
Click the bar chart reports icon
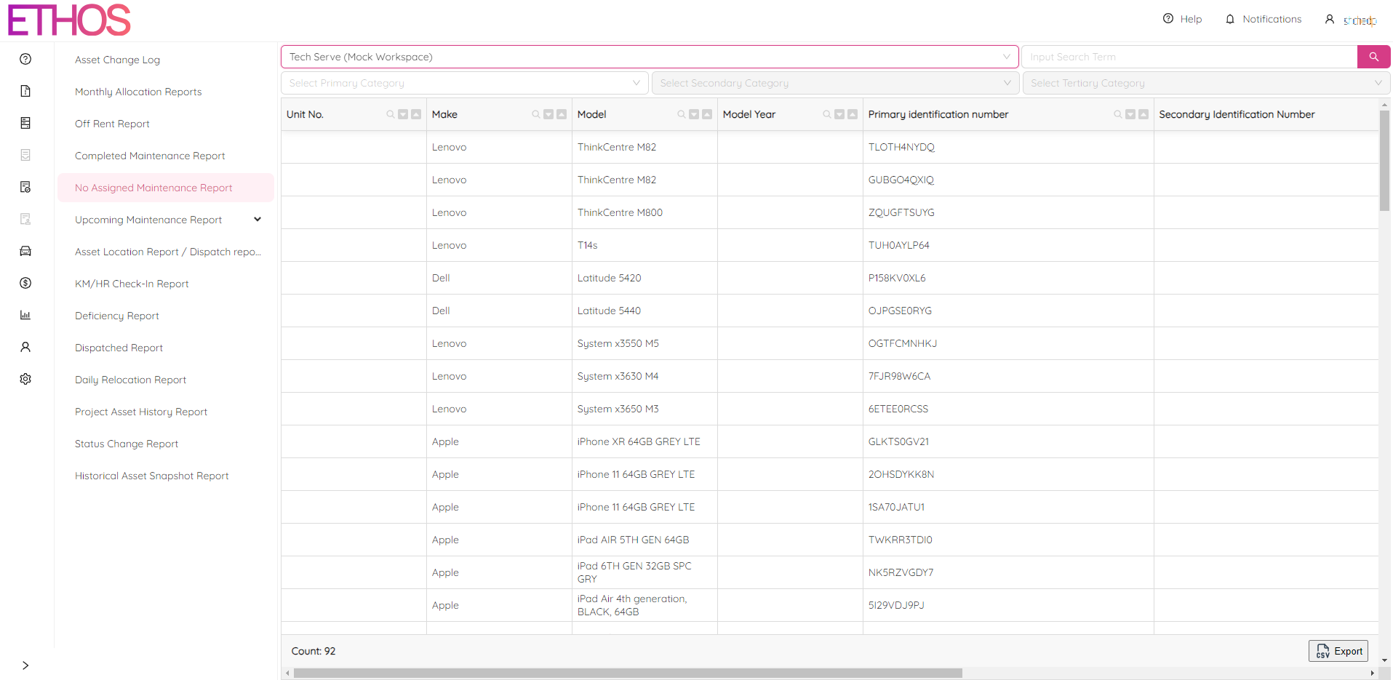click(x=25, y=315)
